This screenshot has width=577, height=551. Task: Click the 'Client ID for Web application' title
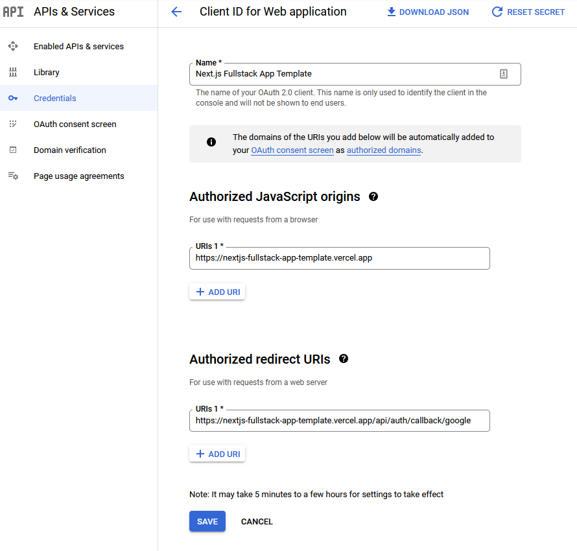point(273,12)
